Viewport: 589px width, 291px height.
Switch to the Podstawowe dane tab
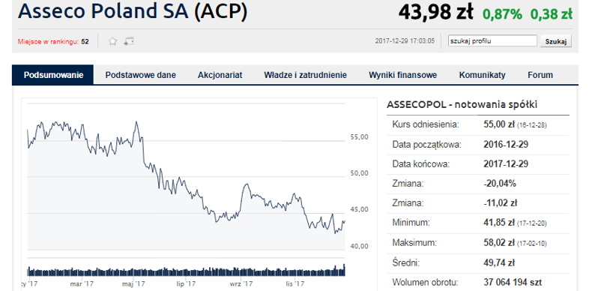[x=140, y=75]
